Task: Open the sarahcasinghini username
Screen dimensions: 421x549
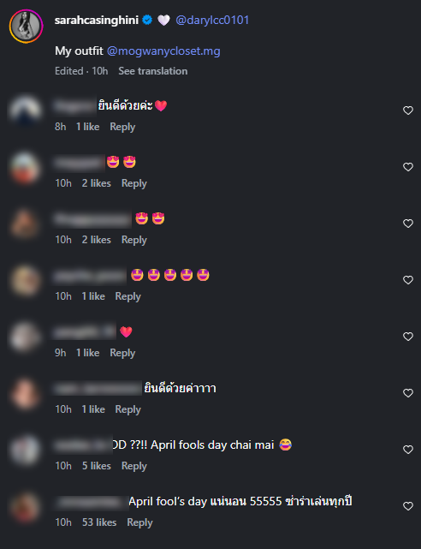Action: [x=97, y=21]
